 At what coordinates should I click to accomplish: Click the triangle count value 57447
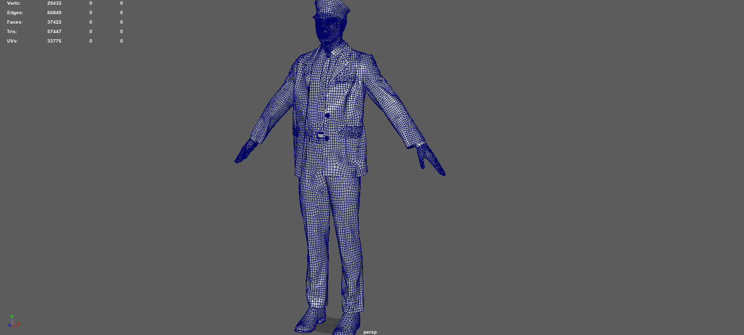click(x=54, y=32)
